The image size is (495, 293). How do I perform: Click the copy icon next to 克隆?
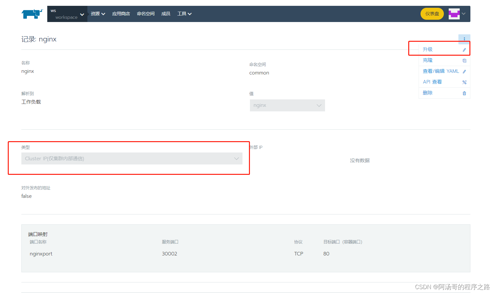pos(464,61)
